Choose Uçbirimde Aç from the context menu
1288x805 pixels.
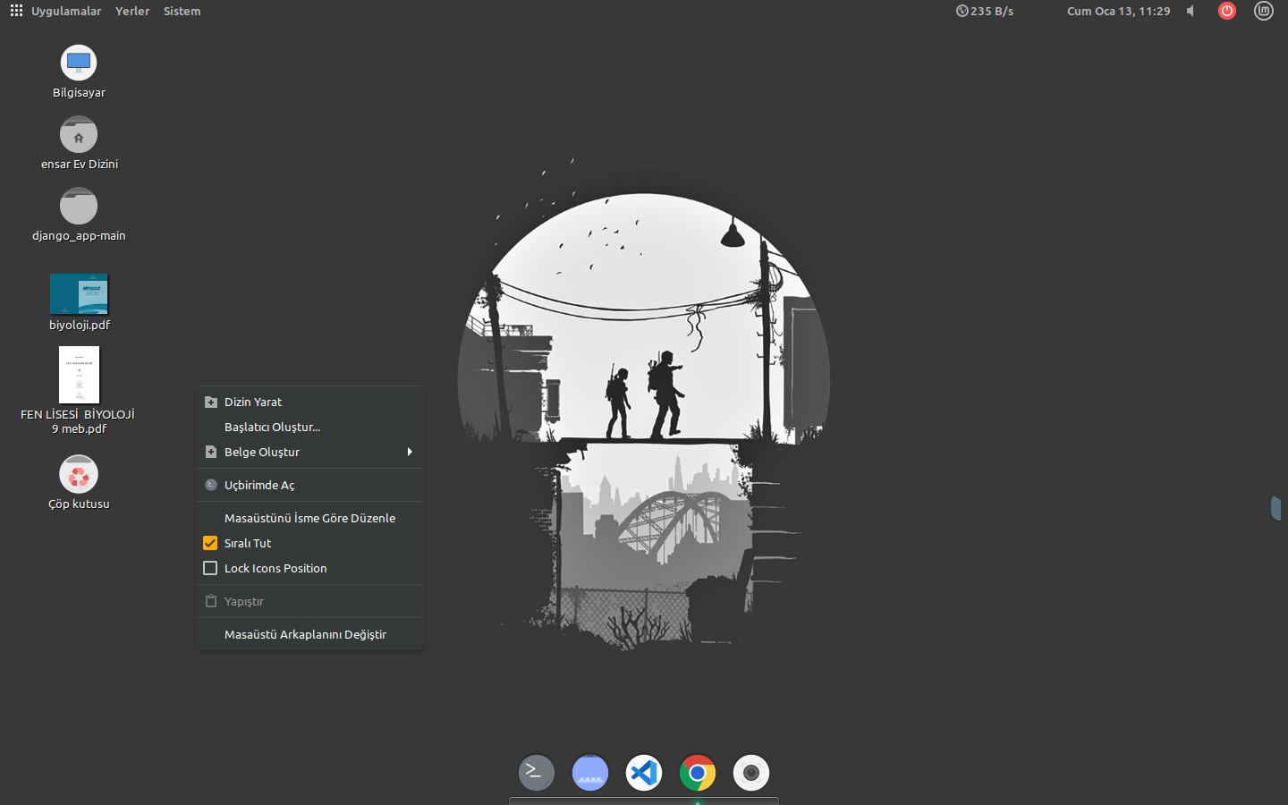[x=309, y=485]
